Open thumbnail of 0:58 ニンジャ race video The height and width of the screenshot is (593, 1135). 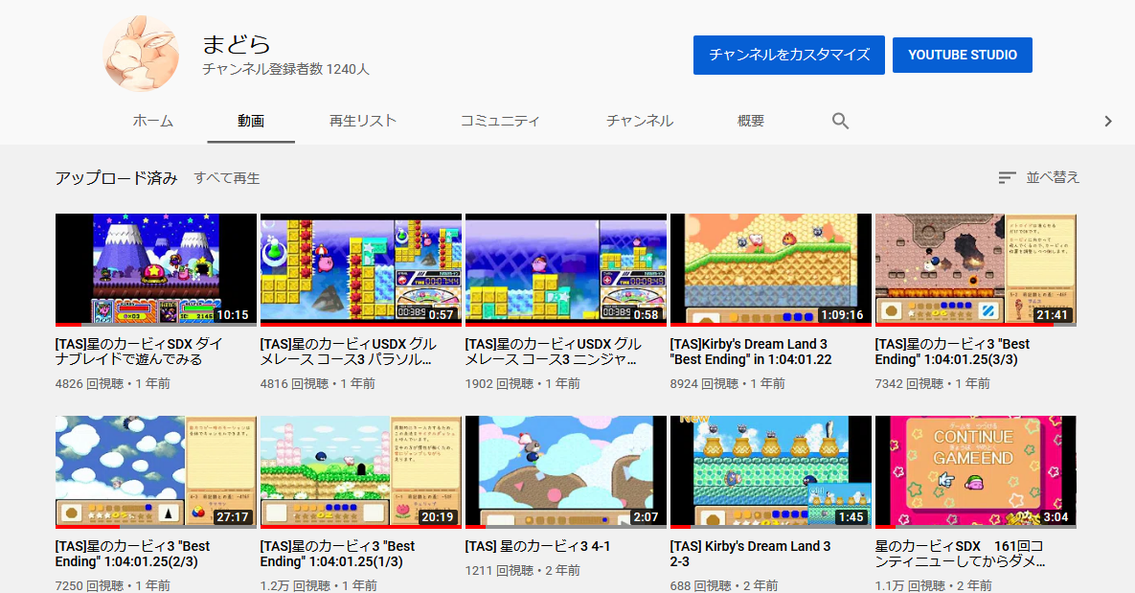coord(565,269)
